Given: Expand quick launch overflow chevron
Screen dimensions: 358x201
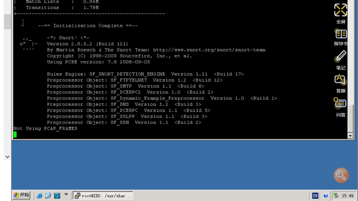Looking at the screenshot, I should [66, 194].
